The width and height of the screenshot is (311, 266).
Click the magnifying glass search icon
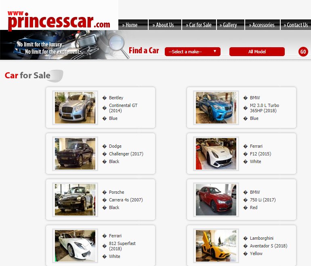119,46
